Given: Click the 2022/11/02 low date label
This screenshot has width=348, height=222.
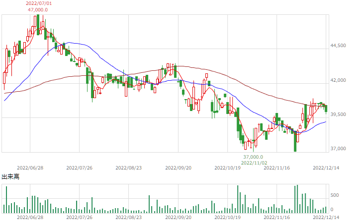Looking at the screenshot, I should click(254, 163).
